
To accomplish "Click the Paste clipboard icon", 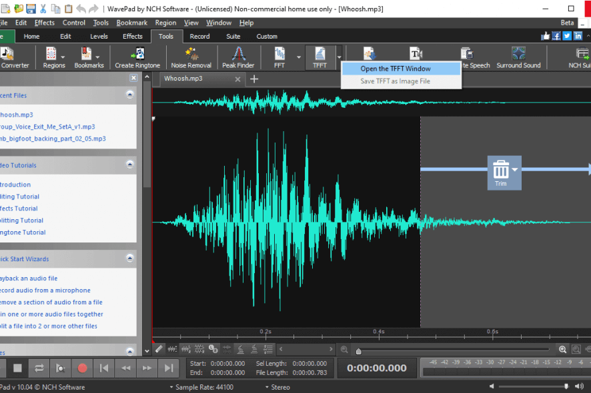I will [x=68, y=8].
